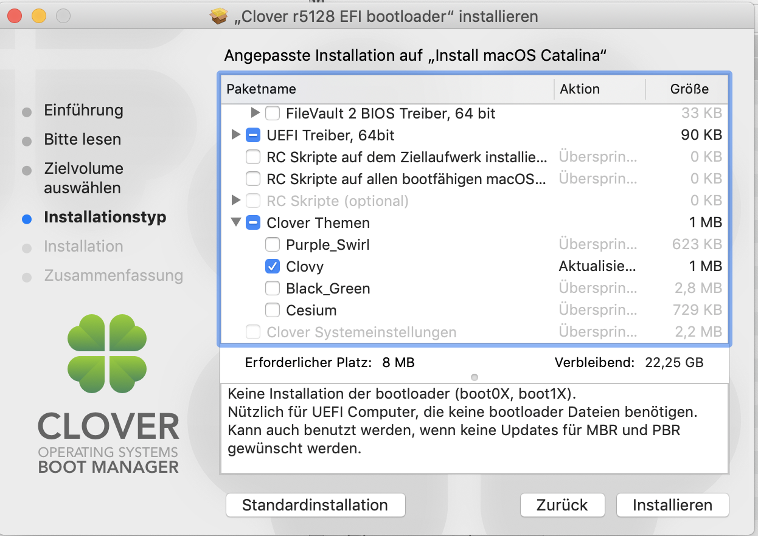This screenshot has width=758, height=536.
Task: Click the Purple_Swirl row's Übersprin... action
Action: point(597,245)
